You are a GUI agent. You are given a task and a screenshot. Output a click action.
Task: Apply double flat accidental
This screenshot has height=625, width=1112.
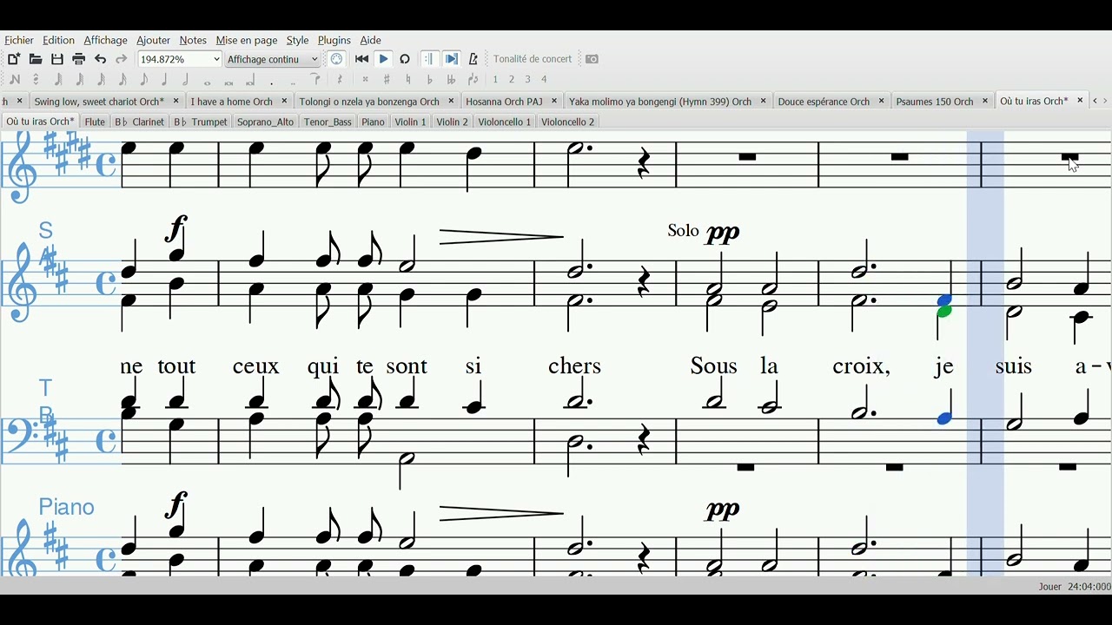point(451,80)
